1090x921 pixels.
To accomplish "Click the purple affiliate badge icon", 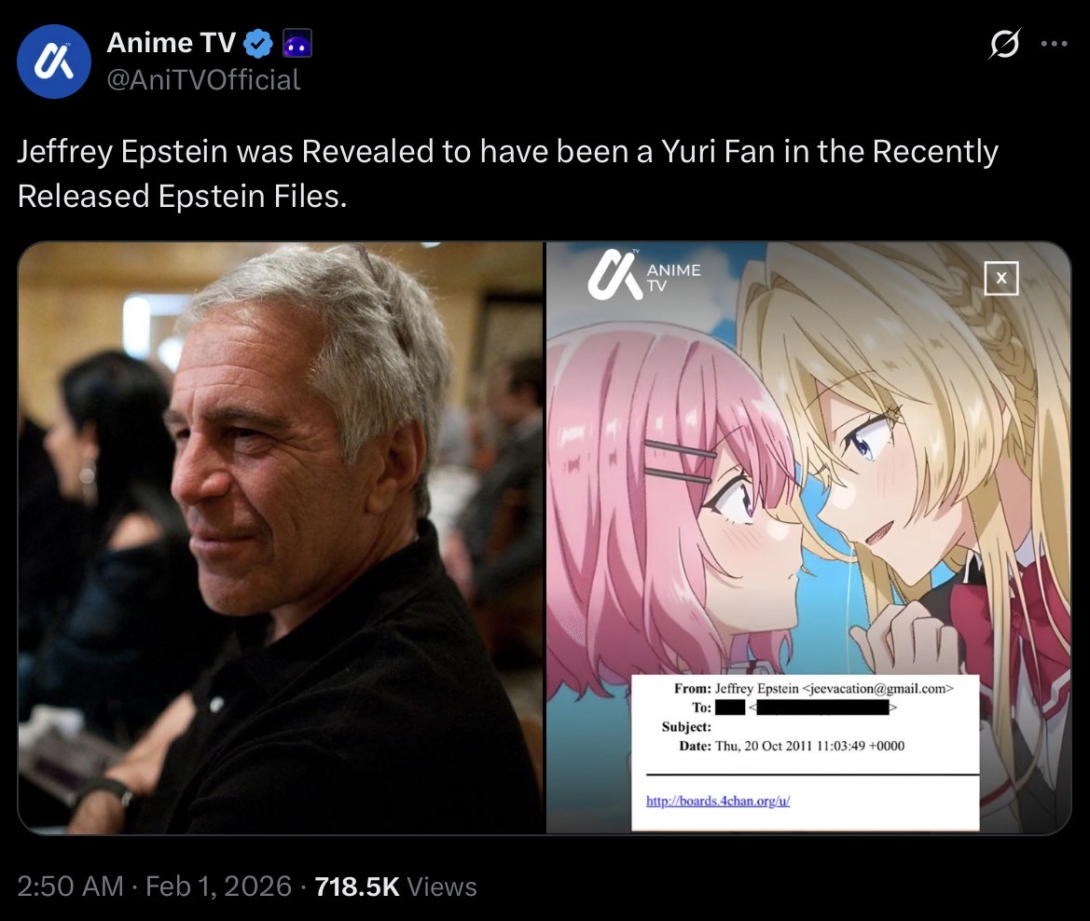I will 297,44.
